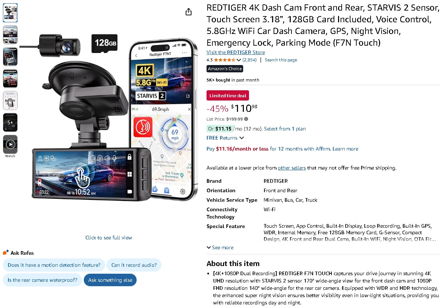Screen dimensions: 442x307
Task: Click Ask something else button
Action: (x=110, y=280)
